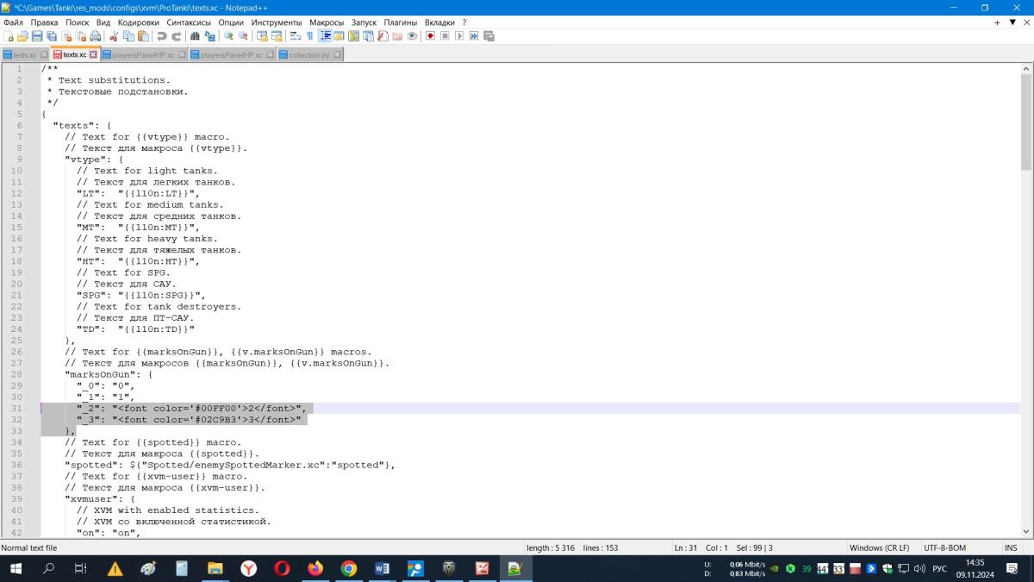This screenshot has height=582, width=1034.
Task: Toggle INS insert mode in status bar
Action: click(x=1010, y=548)
